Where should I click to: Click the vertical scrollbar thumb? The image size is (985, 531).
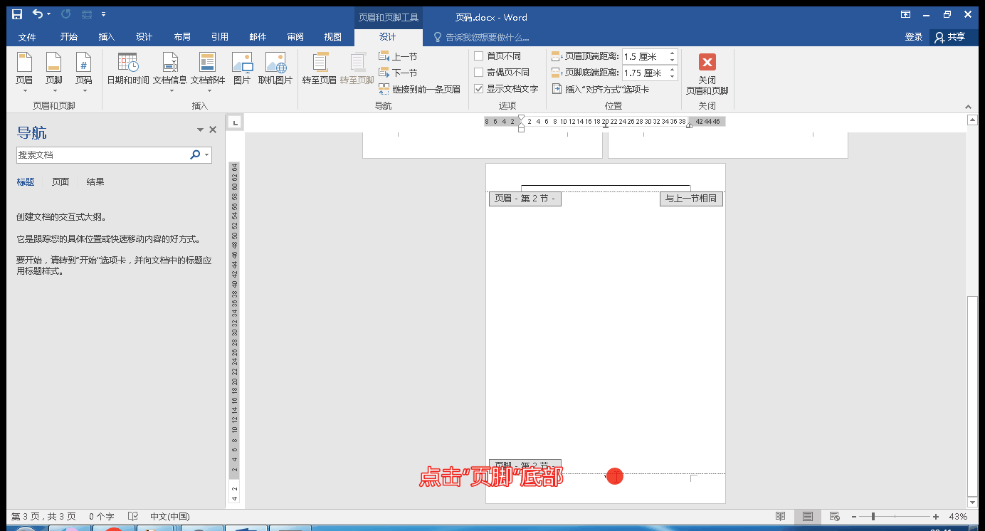tap(973, 397)
